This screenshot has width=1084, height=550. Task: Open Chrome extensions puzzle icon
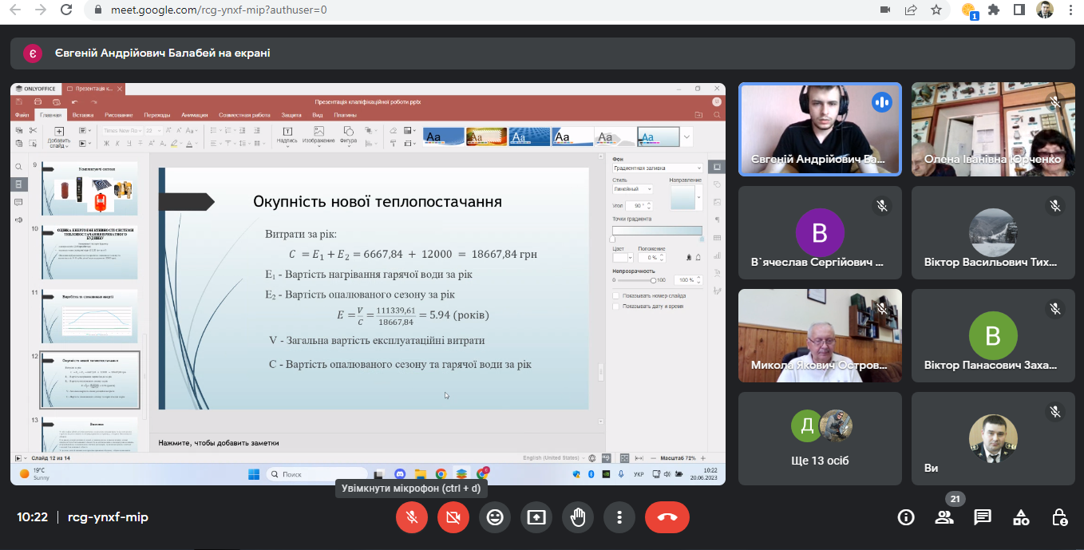994,10
